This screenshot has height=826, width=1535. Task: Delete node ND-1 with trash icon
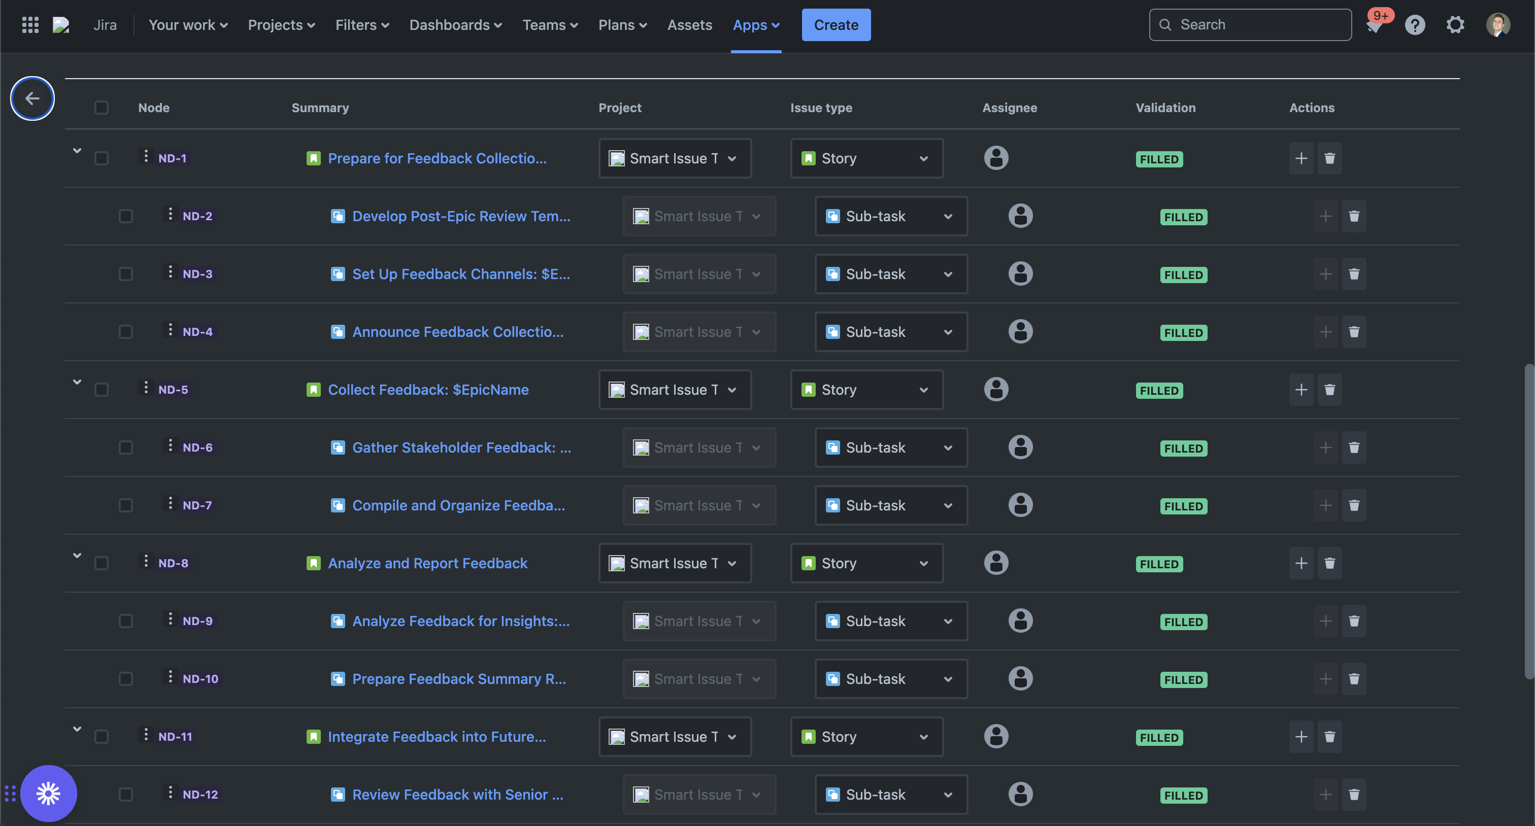click(x=1329, y=158)
